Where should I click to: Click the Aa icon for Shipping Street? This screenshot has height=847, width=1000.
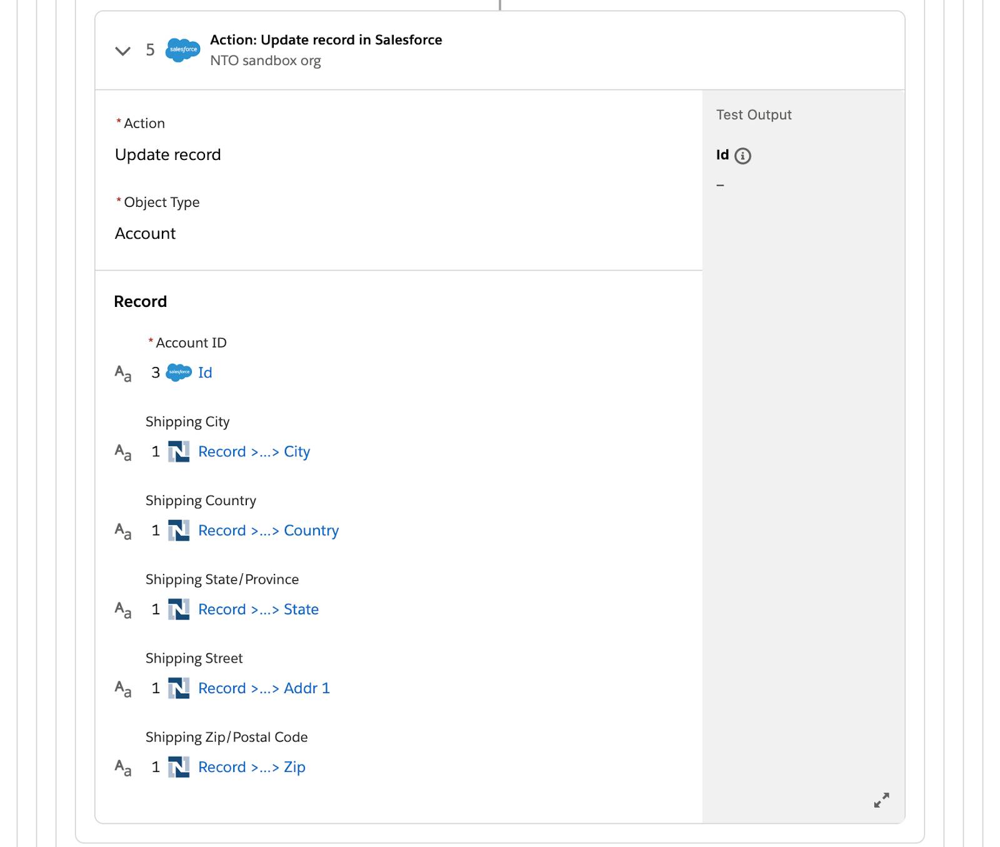point(123,689)
